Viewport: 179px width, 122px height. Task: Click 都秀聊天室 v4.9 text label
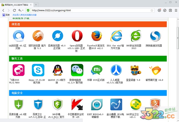point(154,80)
